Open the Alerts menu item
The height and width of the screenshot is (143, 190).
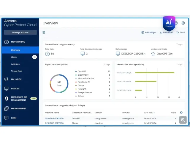14,57
